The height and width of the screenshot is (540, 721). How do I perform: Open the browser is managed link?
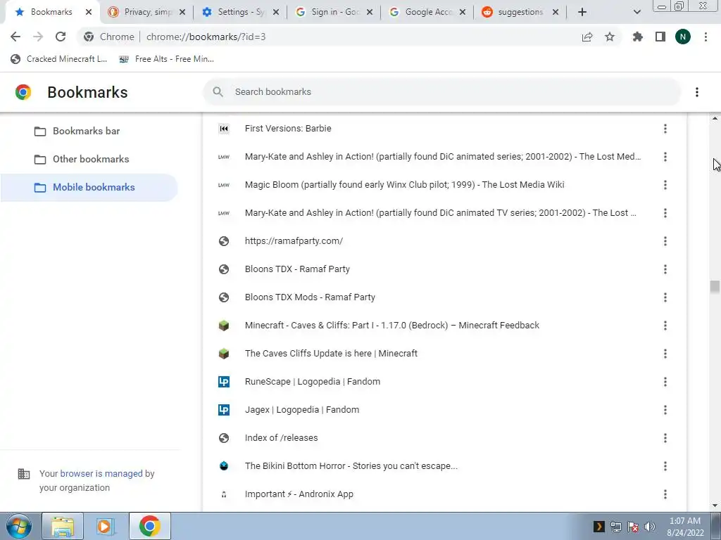[101, 473]
